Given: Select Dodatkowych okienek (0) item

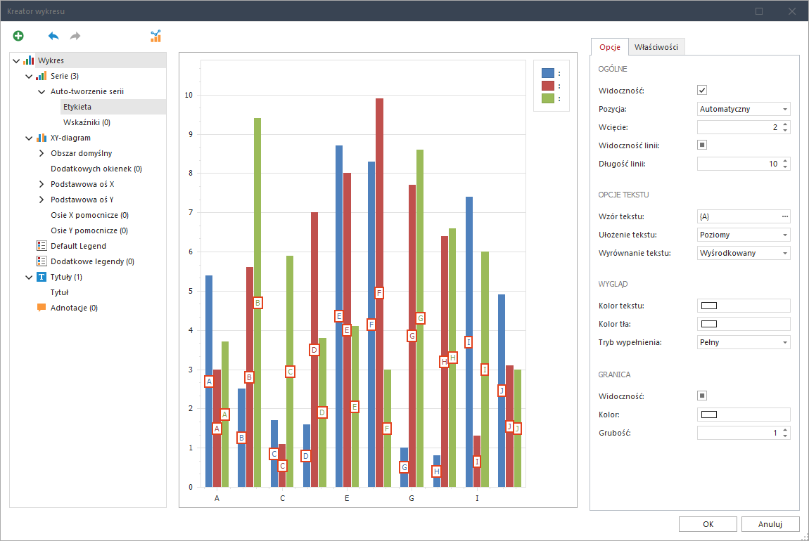Looking at the screenshot, I should tap(96, 169).
